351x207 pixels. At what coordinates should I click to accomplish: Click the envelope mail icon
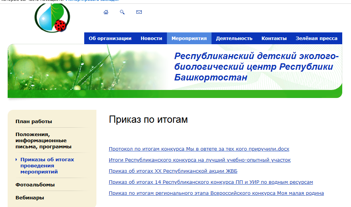coord(139,12)
